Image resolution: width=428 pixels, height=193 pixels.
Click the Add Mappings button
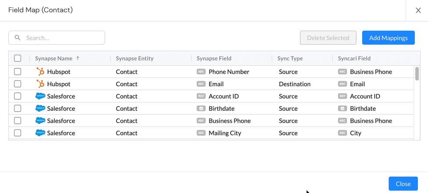pyautogui.click(x=388, y=38)
